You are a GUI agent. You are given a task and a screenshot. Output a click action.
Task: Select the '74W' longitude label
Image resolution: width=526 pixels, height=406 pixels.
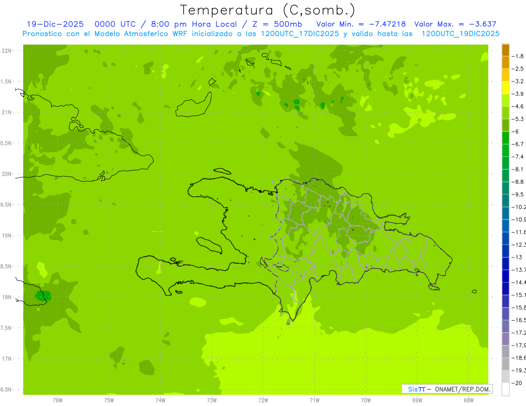tap(160, 400)
